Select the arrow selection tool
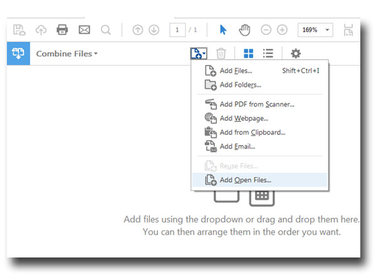The height and width of the screenshot is (280, 376). pos(223,30)
